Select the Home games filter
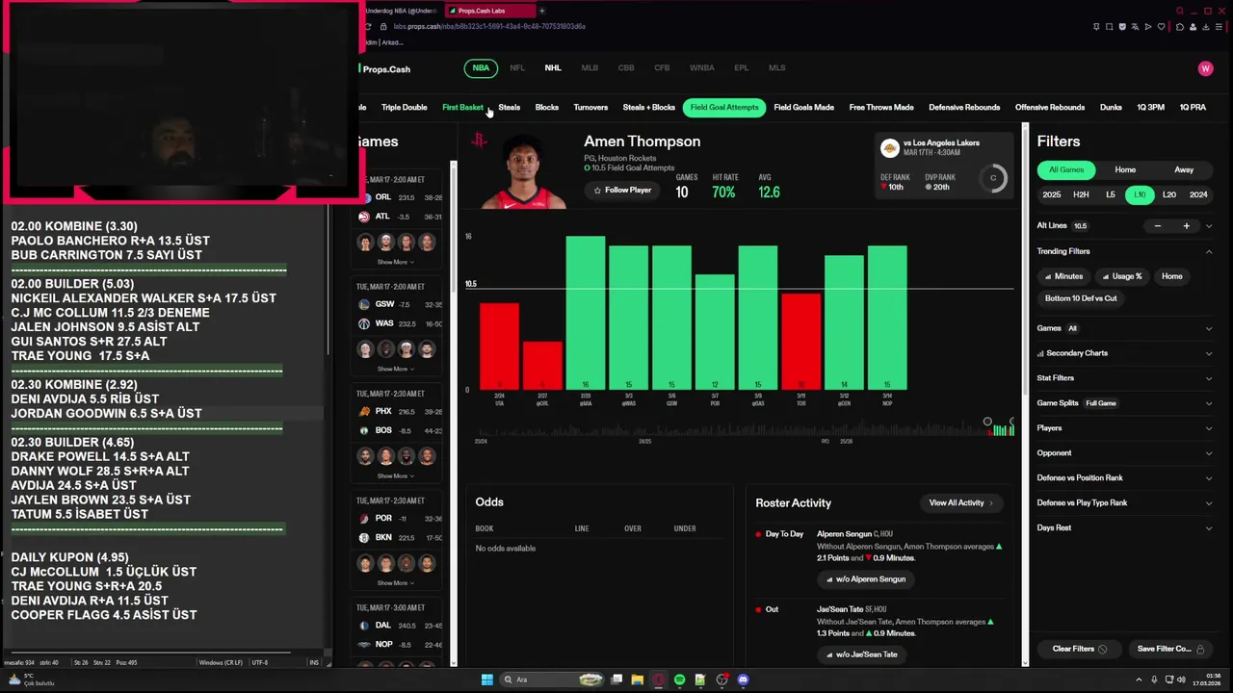 click(1125, 170)
